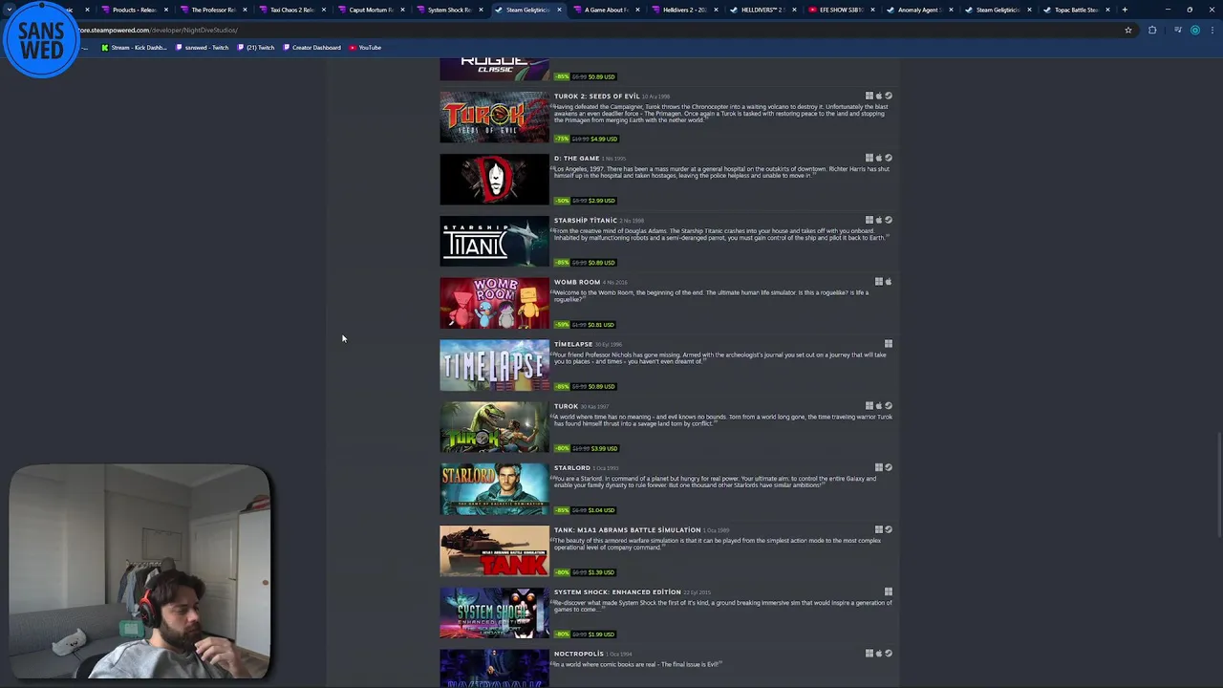
Task: Switch to Topac Battle tab
Action: click(x=1078, y=10)
